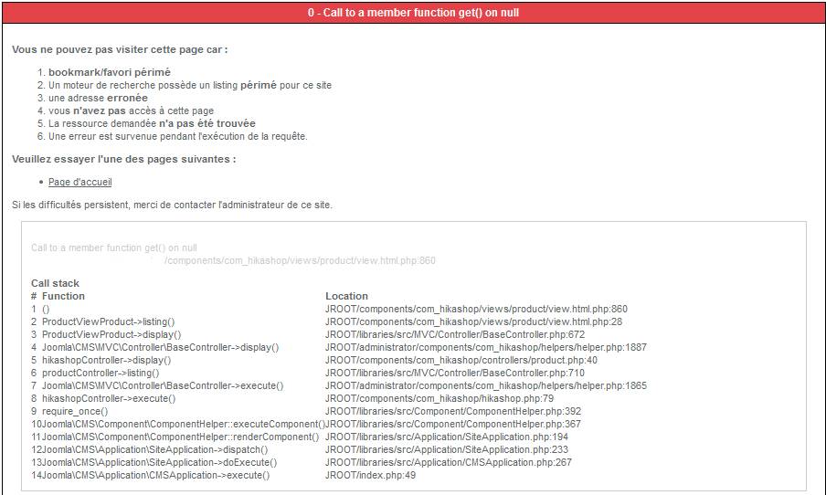Select the 'bookmark/favori périmé' list item
This screenshot has width=826, height=495.
(110, 72)
